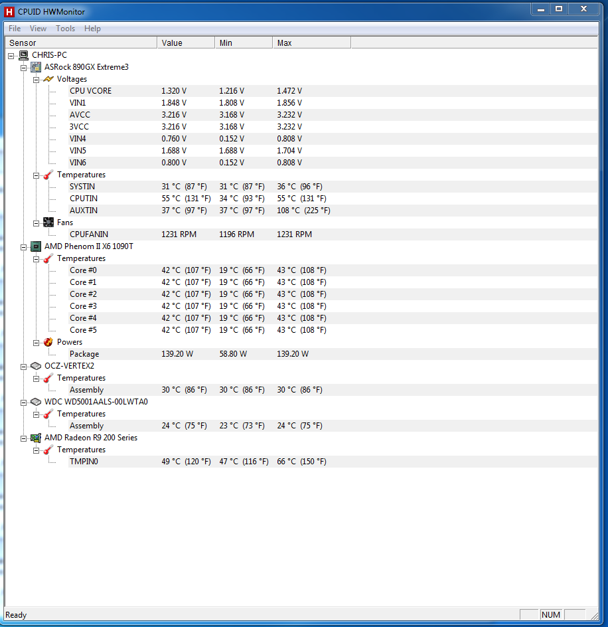608x627 pixels.
Task: Collapse the Phenom Temperatures group
Action: tap(36, 259)
